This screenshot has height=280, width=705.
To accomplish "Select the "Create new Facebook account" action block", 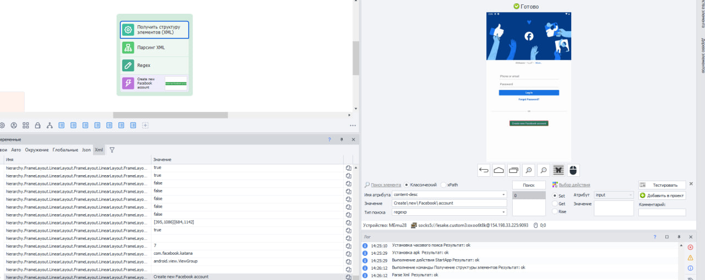I will click(155, 83).
